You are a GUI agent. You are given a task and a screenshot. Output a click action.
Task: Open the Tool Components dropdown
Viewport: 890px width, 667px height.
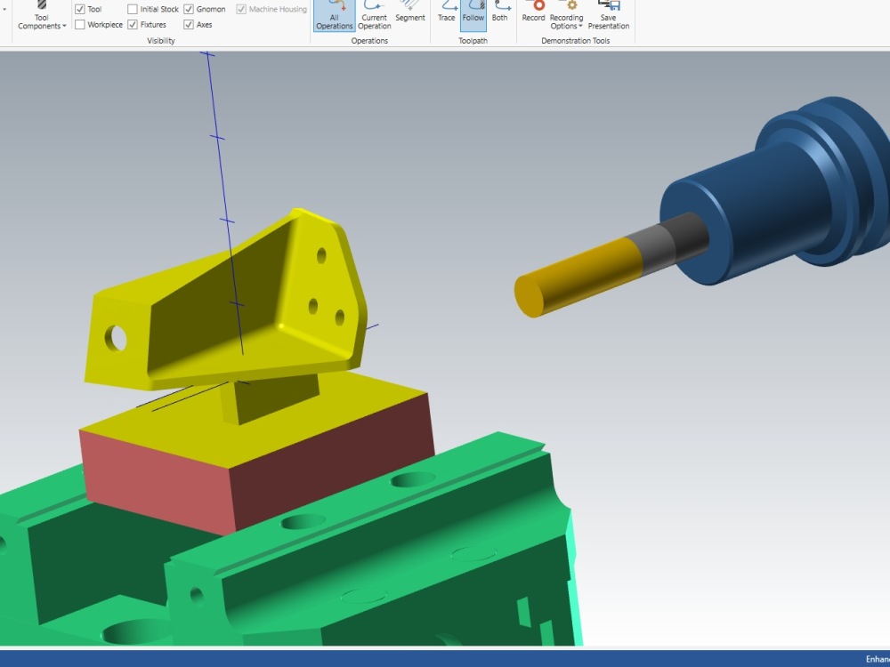tap(40, 18)
